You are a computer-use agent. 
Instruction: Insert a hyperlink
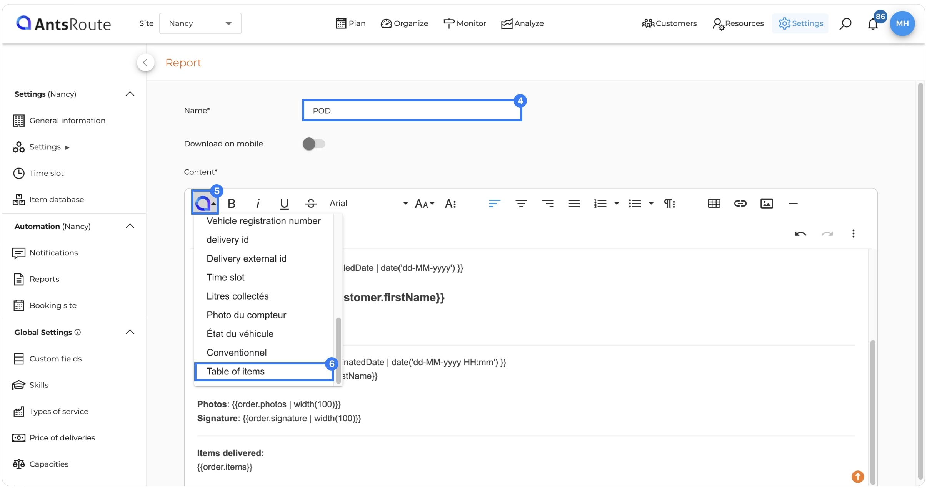tap(740, 204)
